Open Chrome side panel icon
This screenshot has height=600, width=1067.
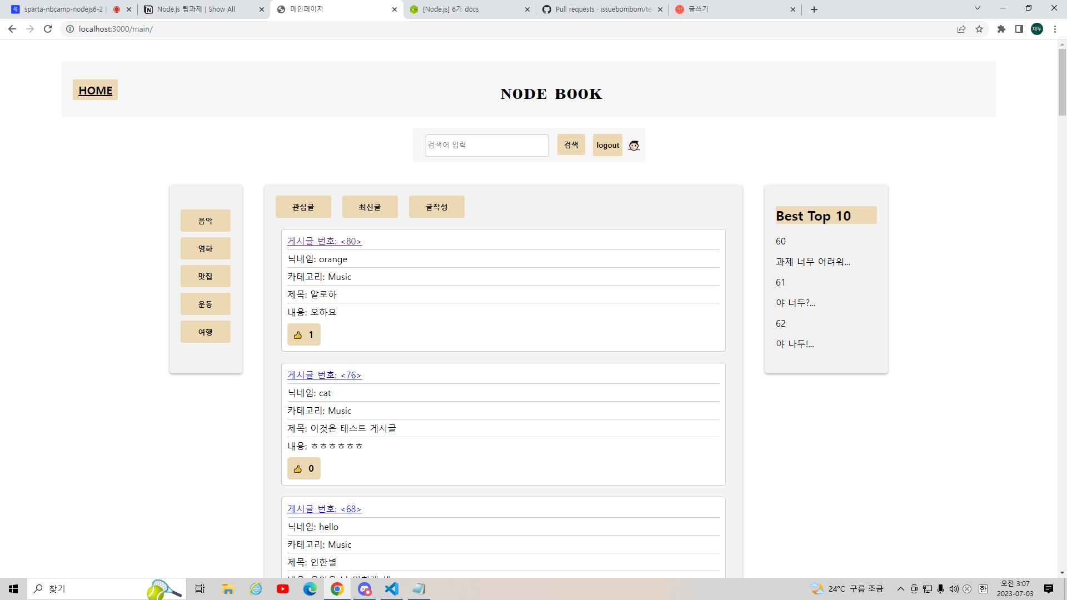1019,29
